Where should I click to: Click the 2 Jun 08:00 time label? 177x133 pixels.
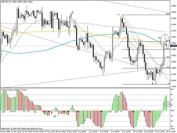(82, 132)
